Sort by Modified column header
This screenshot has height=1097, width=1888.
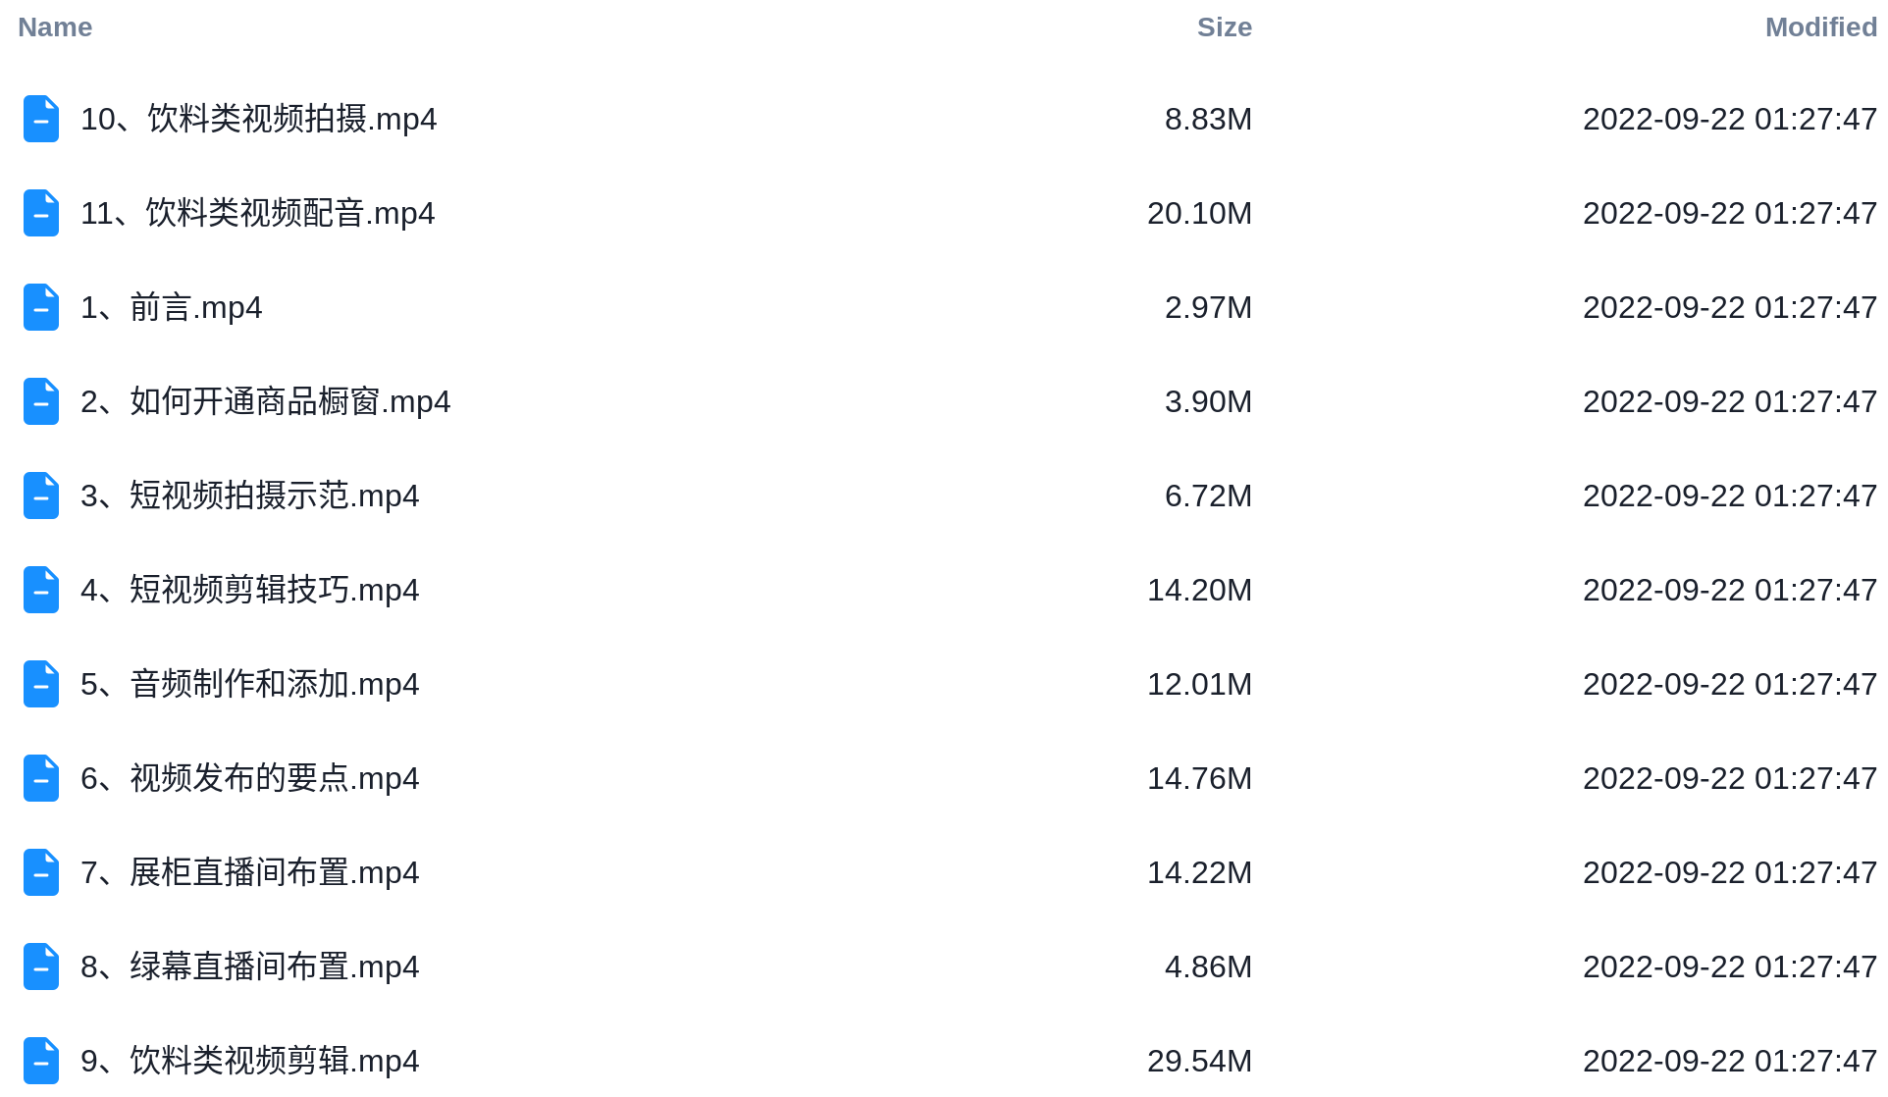pyautogui.click(x=1820, y=27)
